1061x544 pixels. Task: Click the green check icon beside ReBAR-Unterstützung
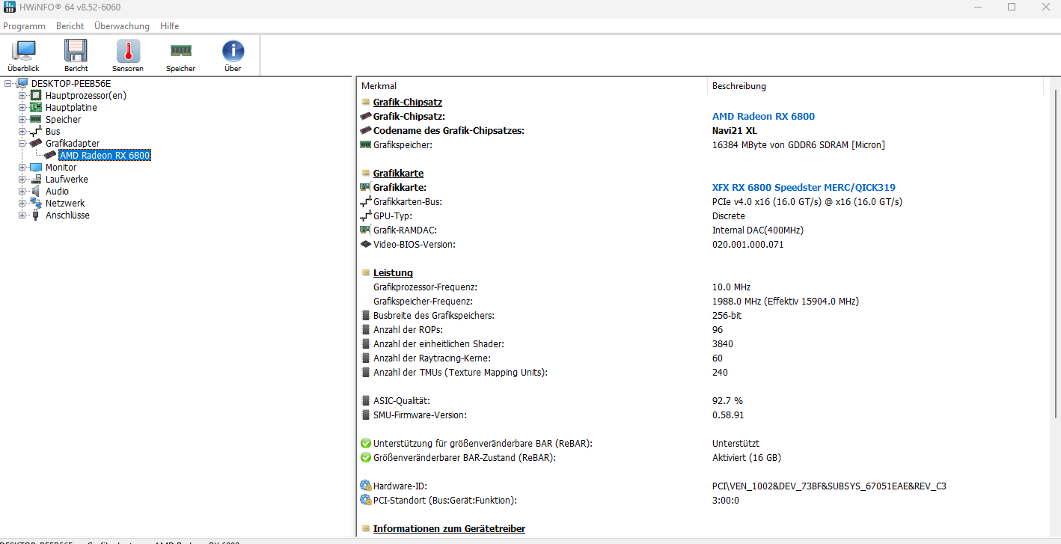[366, 443]
